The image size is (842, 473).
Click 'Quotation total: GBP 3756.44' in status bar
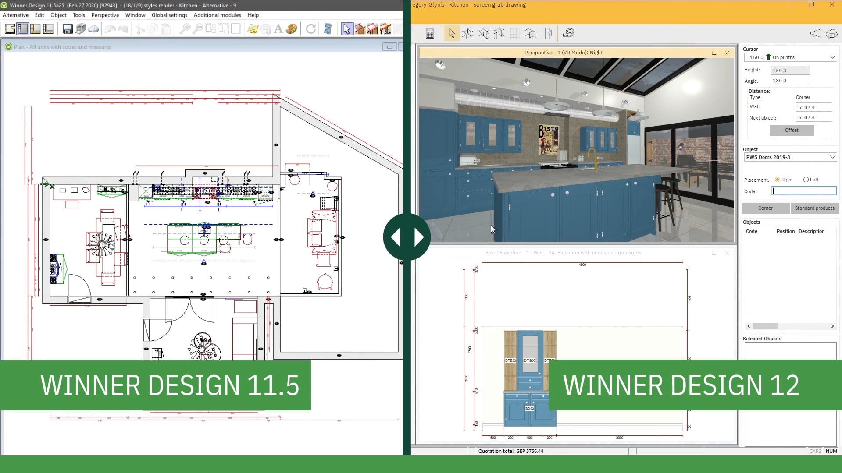coord(510,451)
